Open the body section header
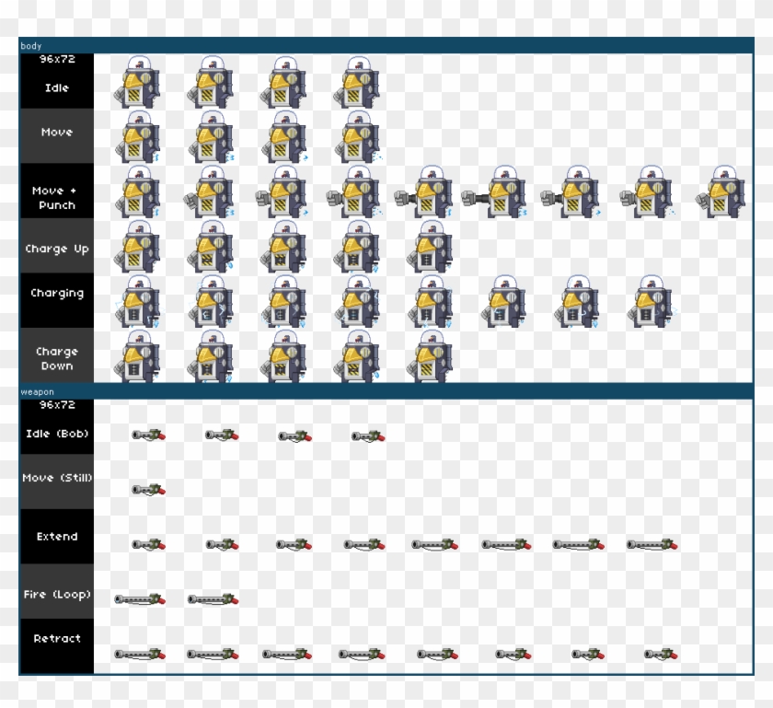773x708 pixels. tap(32, 44)
